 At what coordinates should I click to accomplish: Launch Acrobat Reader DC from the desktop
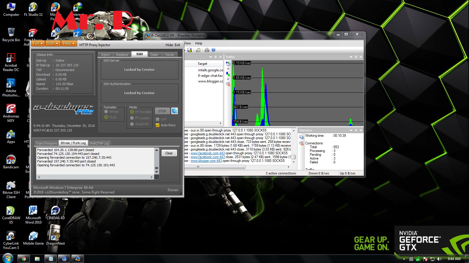[x=11, y=62]
